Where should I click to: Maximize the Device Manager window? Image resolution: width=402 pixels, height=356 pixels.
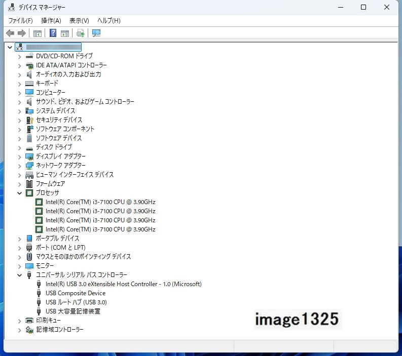[363, 7]
